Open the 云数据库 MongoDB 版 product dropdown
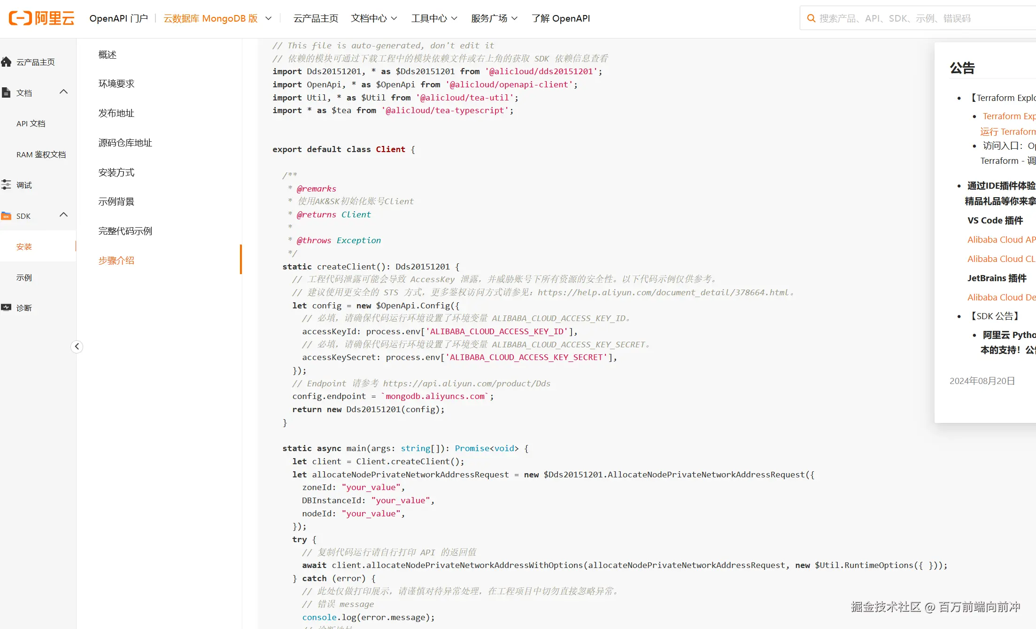 [217, 18]
